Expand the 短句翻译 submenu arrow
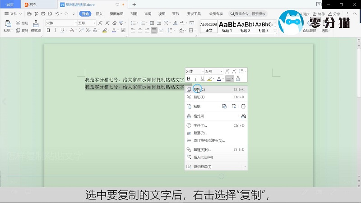The image size is (361, 203). pyautogui.click(x=245, y=167)
